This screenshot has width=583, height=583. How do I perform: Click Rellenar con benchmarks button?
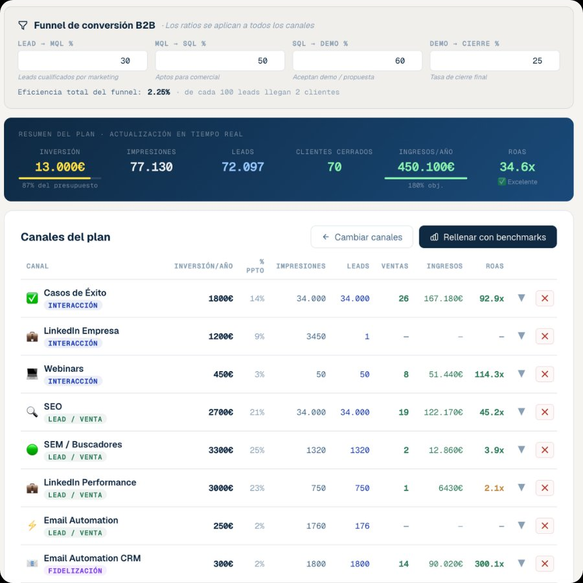(x=488, y=237)
